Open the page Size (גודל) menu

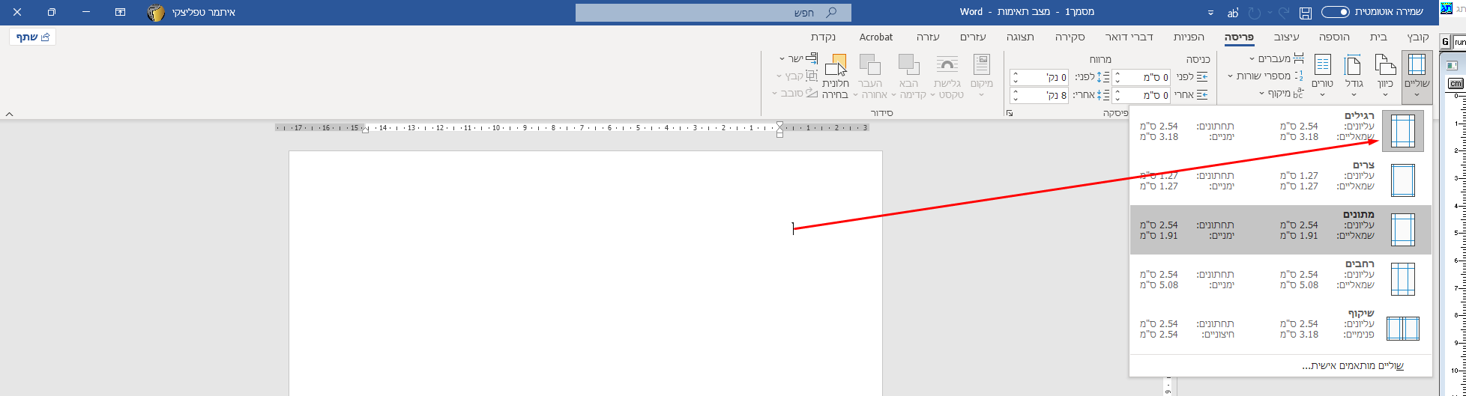point(1354,77)
